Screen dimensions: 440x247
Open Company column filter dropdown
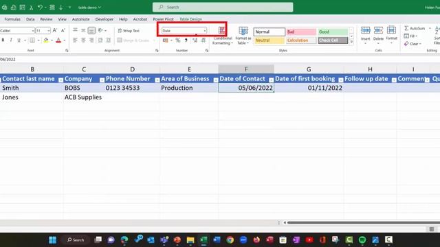pos(102,80)
